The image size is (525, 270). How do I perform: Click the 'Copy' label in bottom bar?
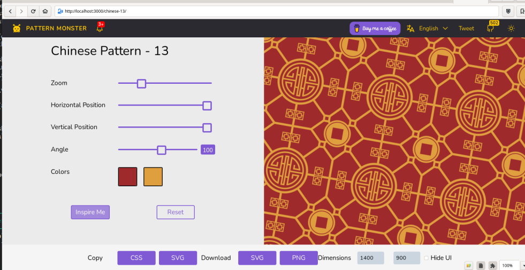click(x=95, y=258)
